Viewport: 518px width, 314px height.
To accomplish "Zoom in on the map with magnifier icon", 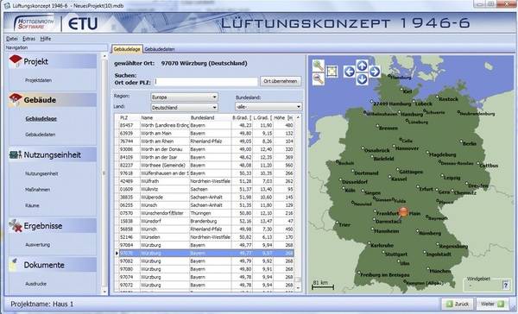I will [x=318, y=66].
